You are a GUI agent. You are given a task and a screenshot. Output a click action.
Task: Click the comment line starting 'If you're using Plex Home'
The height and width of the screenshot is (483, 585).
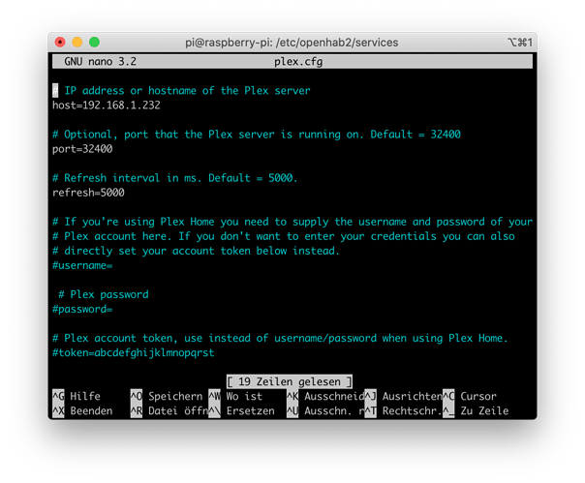point(292,222)
